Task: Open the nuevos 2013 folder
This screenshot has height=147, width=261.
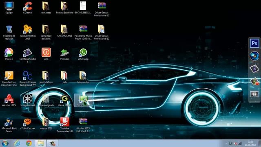Action: (46, 123)
